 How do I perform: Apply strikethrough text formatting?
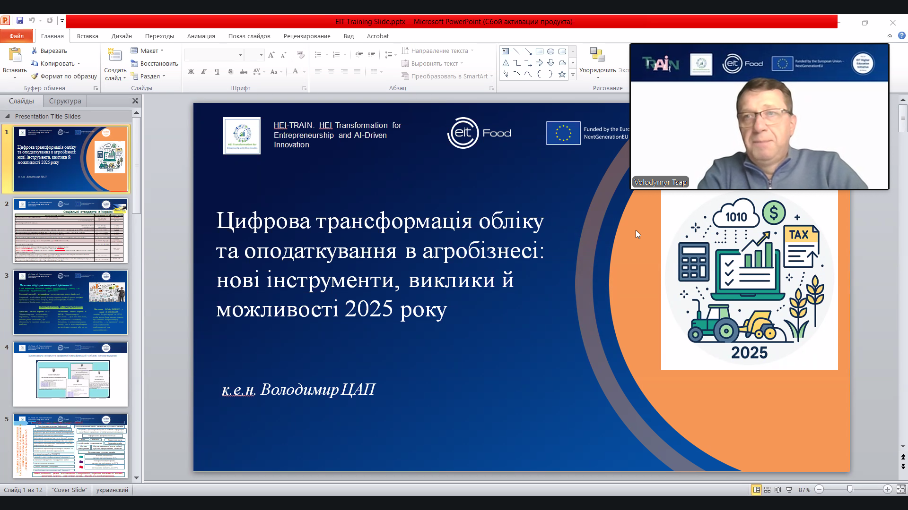pos(243,72)
